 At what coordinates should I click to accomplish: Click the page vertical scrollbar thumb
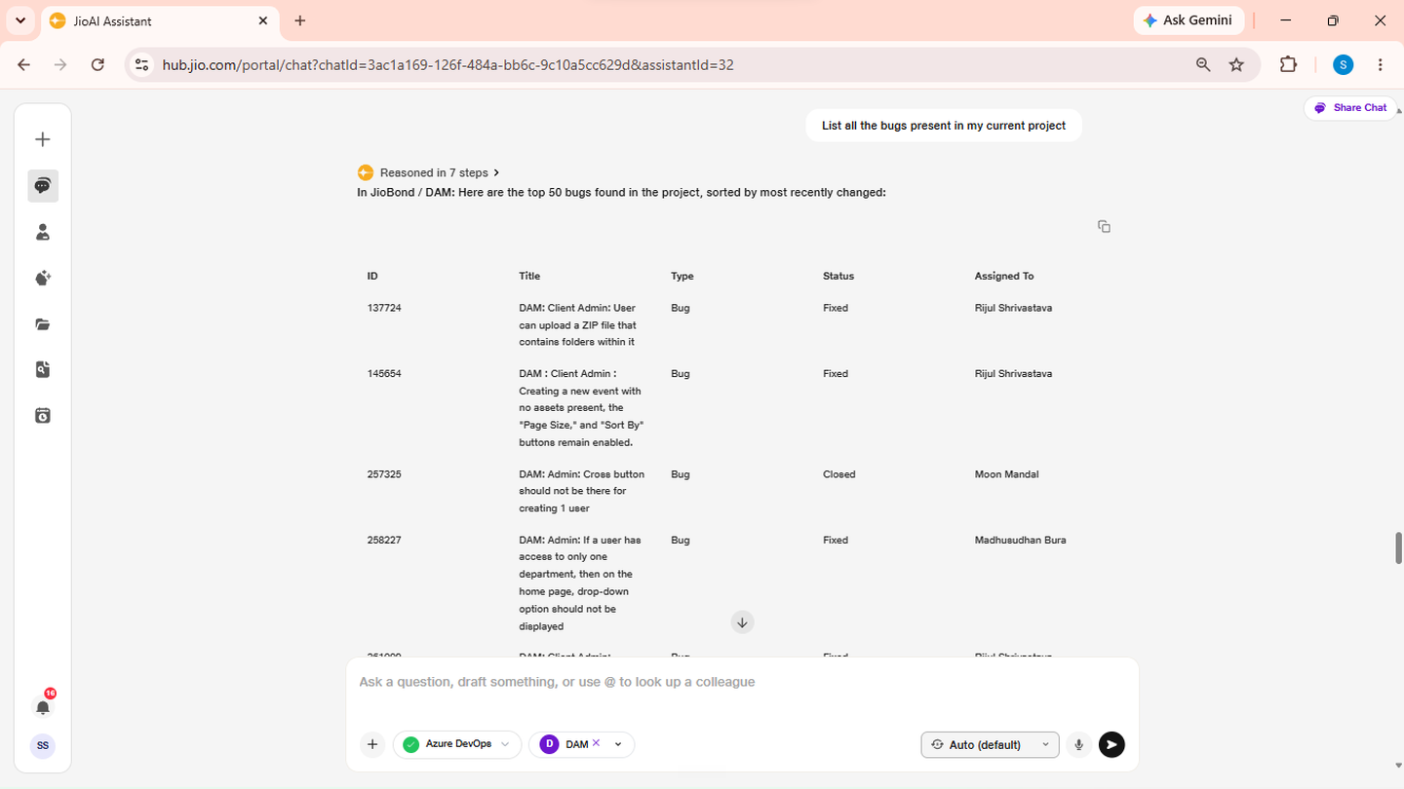coord(1397,547)
